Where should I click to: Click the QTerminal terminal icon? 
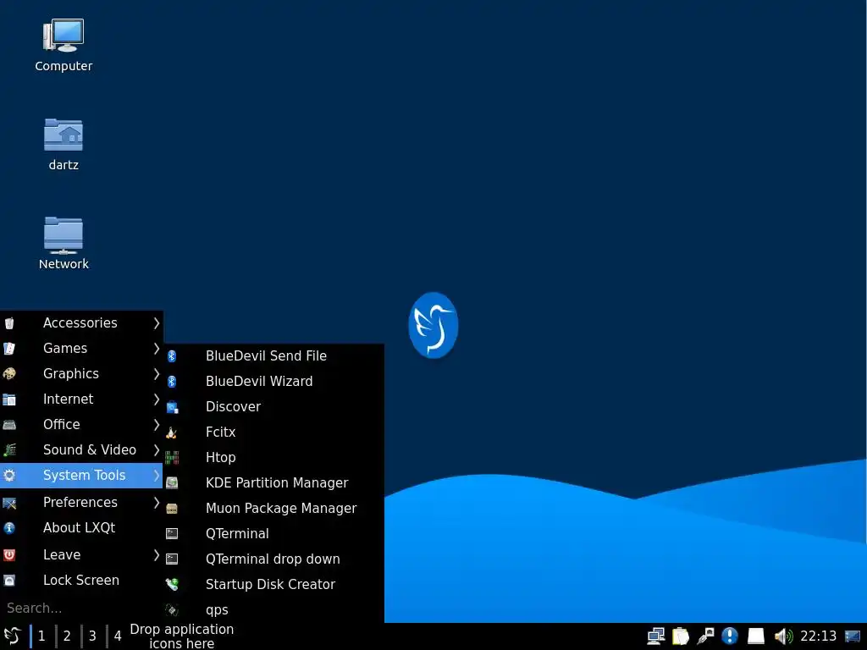coord(172,534)
